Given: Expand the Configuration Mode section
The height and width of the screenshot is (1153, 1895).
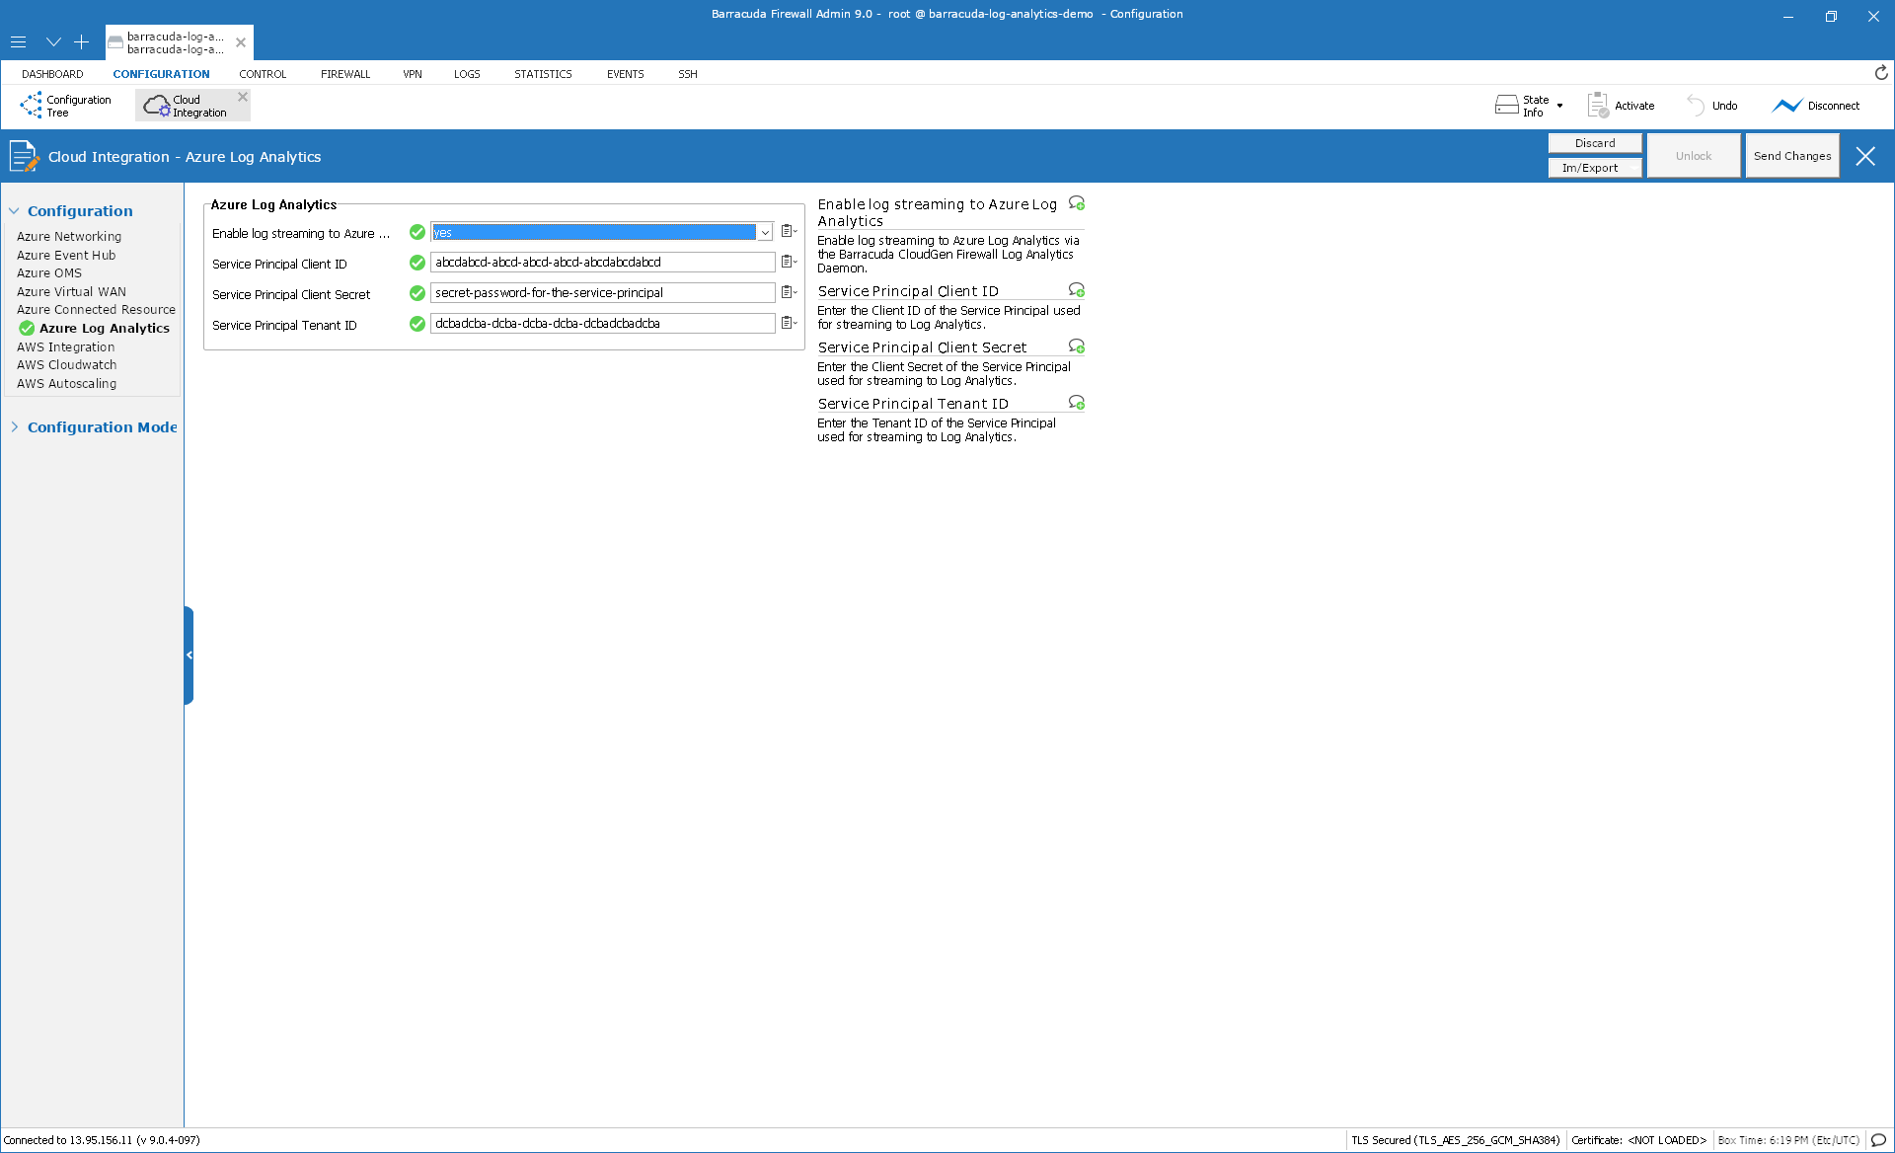Looking at the screenshot, I should 14,427.
